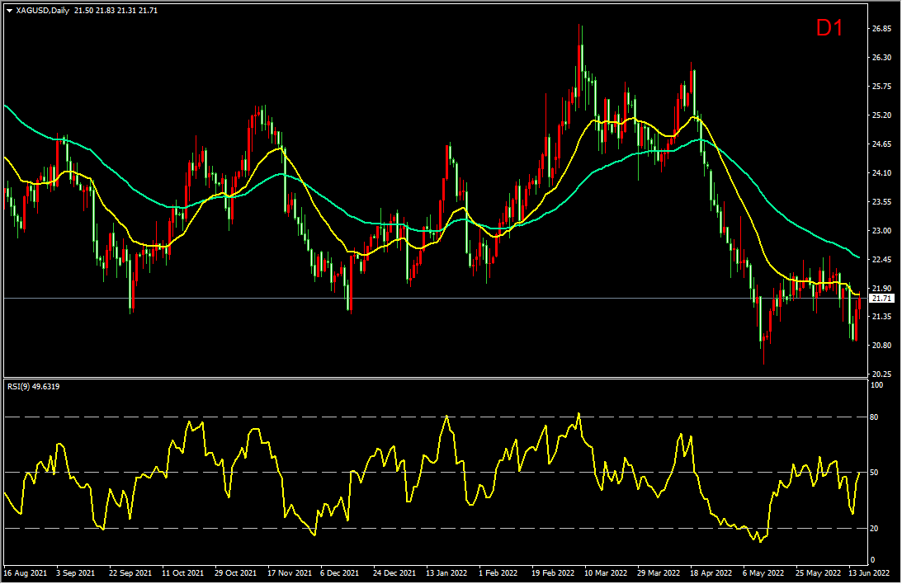902x584 pixels.
Task: Click the 17 Nov 2021 date label
Action: (290, 573)
